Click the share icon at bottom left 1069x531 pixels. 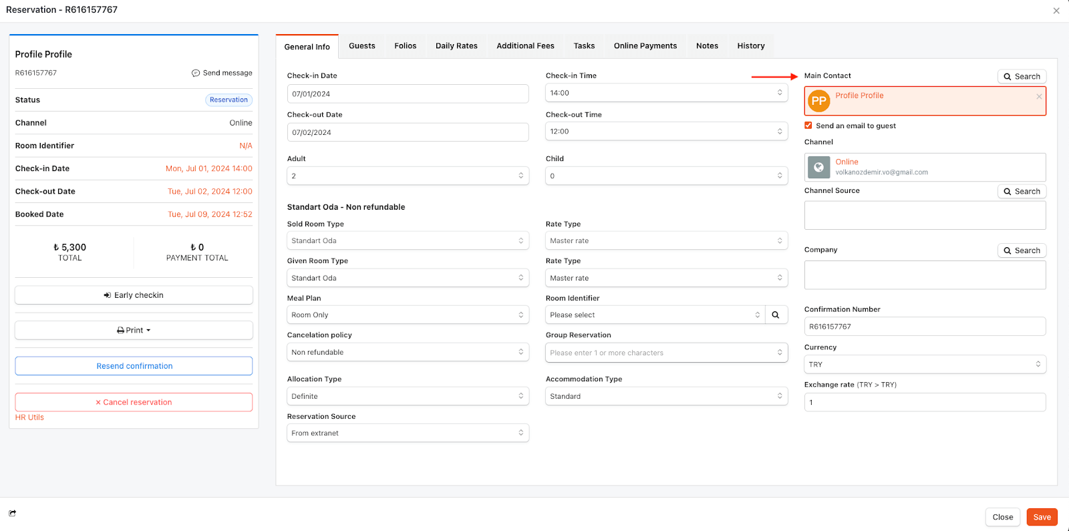(12, 514)
